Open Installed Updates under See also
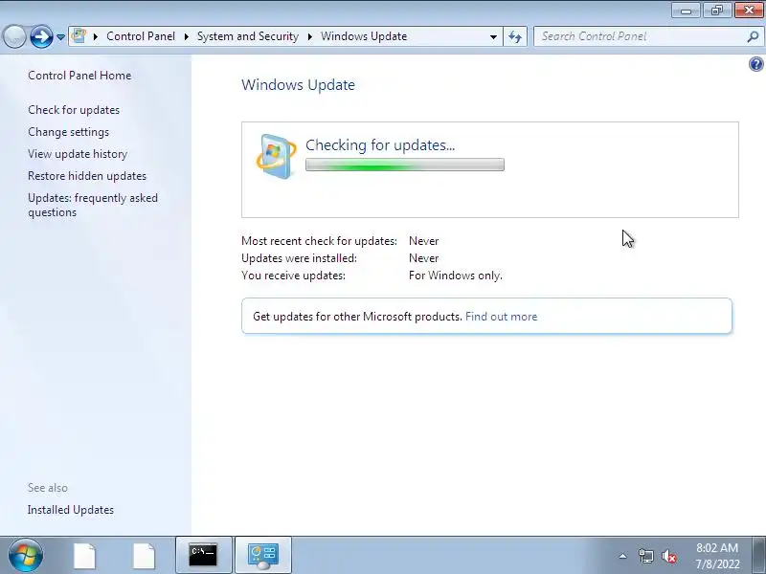 [71, 510]
